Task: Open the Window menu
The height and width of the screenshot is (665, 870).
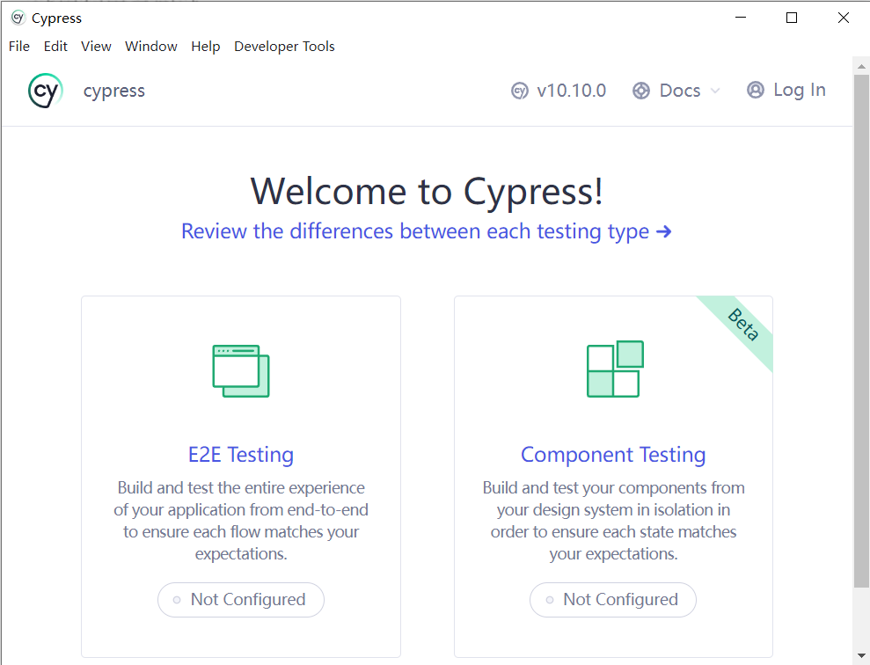Action: click(151, 46)
